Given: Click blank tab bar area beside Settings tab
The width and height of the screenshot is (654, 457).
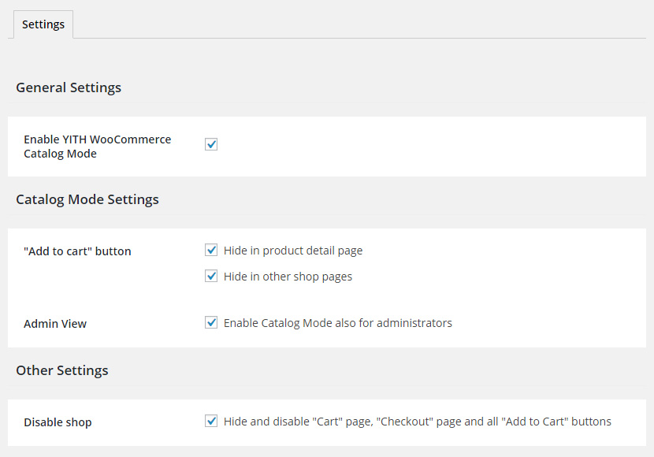Looking at the screenshot, I should [355, 24].
